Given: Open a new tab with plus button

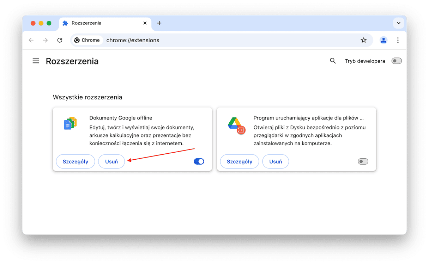Looking at the screenshot, I should coord(159,23).
